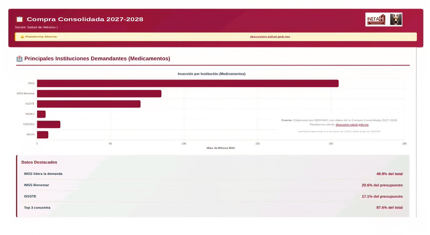Select the INCAN bar in the chart
Image resolution: width=430 pixels, height=235 pixels.
point(42,135)
